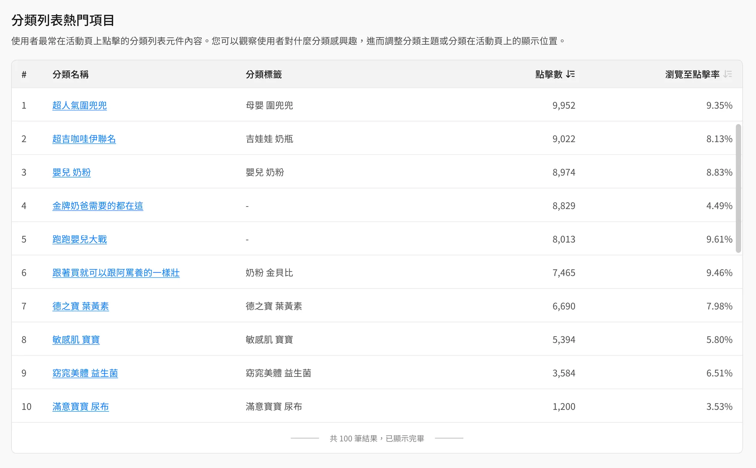Click the 9,952 clicks cell
The width and height of the screenshot is (756, 468).
563,105
